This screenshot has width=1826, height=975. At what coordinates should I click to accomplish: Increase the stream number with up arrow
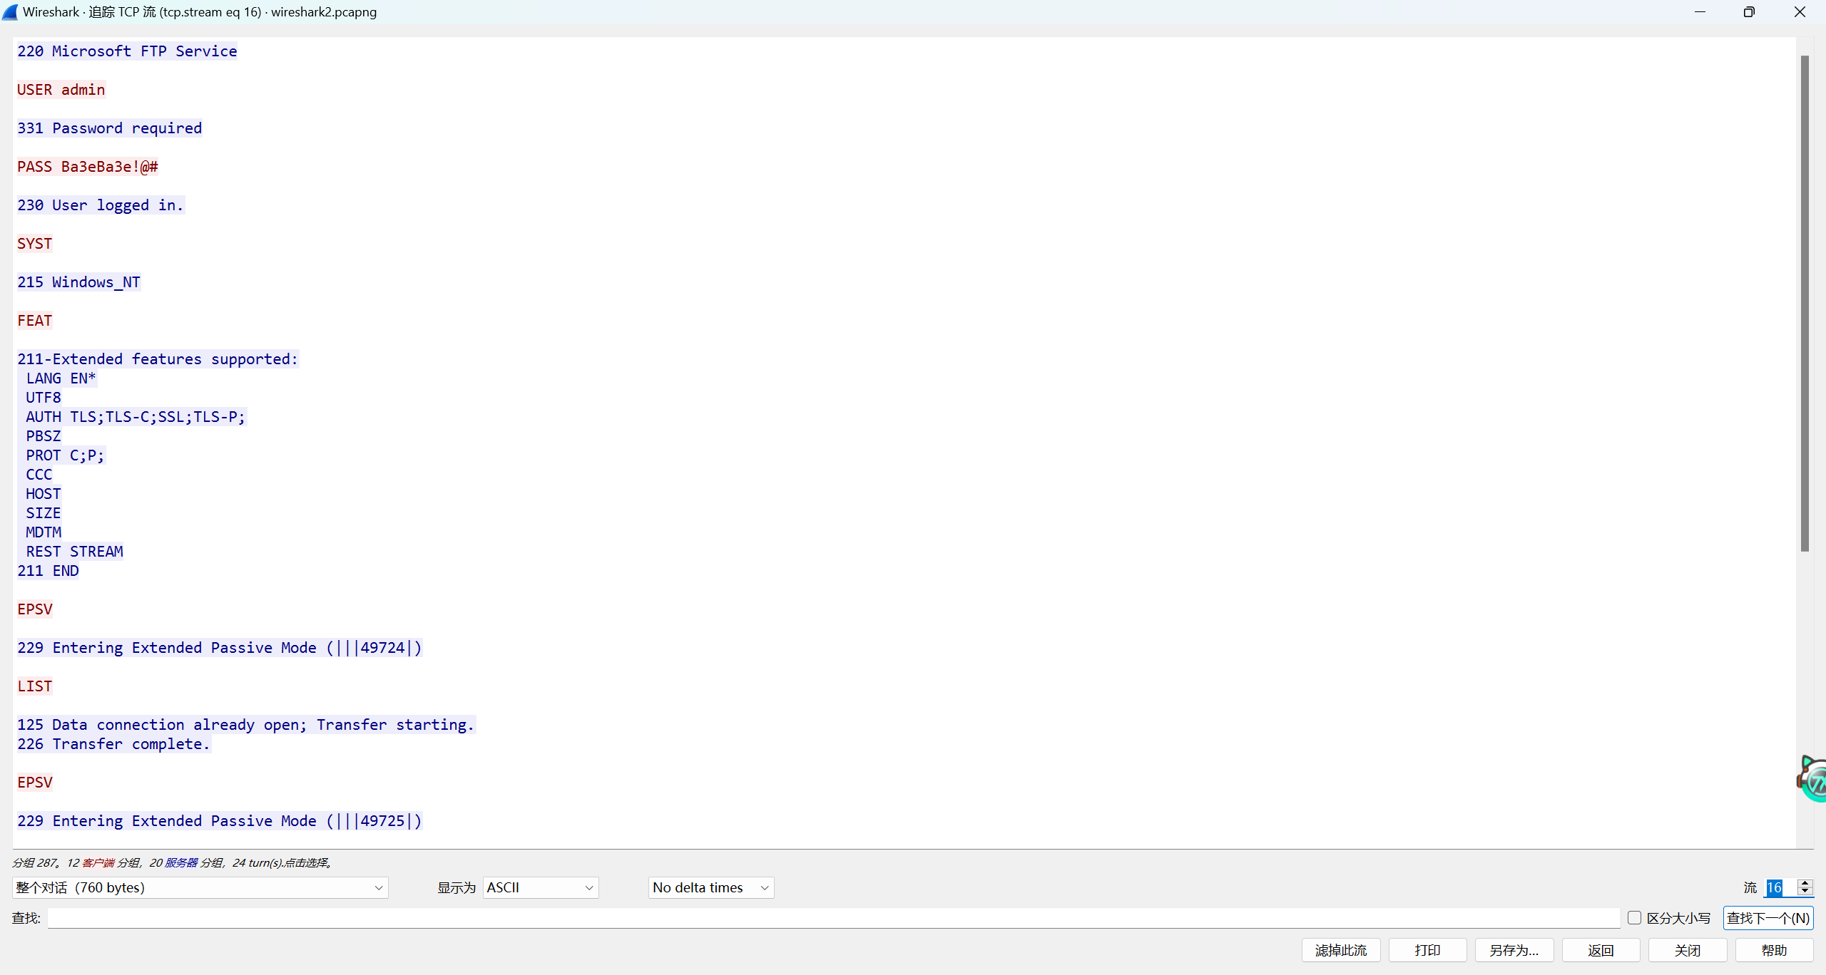[1805, 883]
